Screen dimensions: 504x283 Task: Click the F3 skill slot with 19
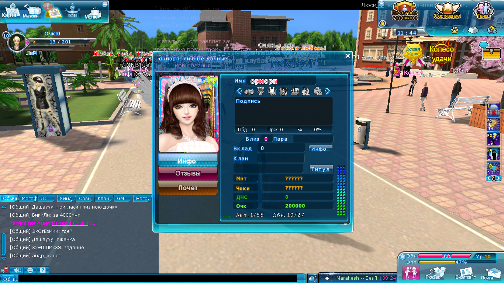point(494,139)
